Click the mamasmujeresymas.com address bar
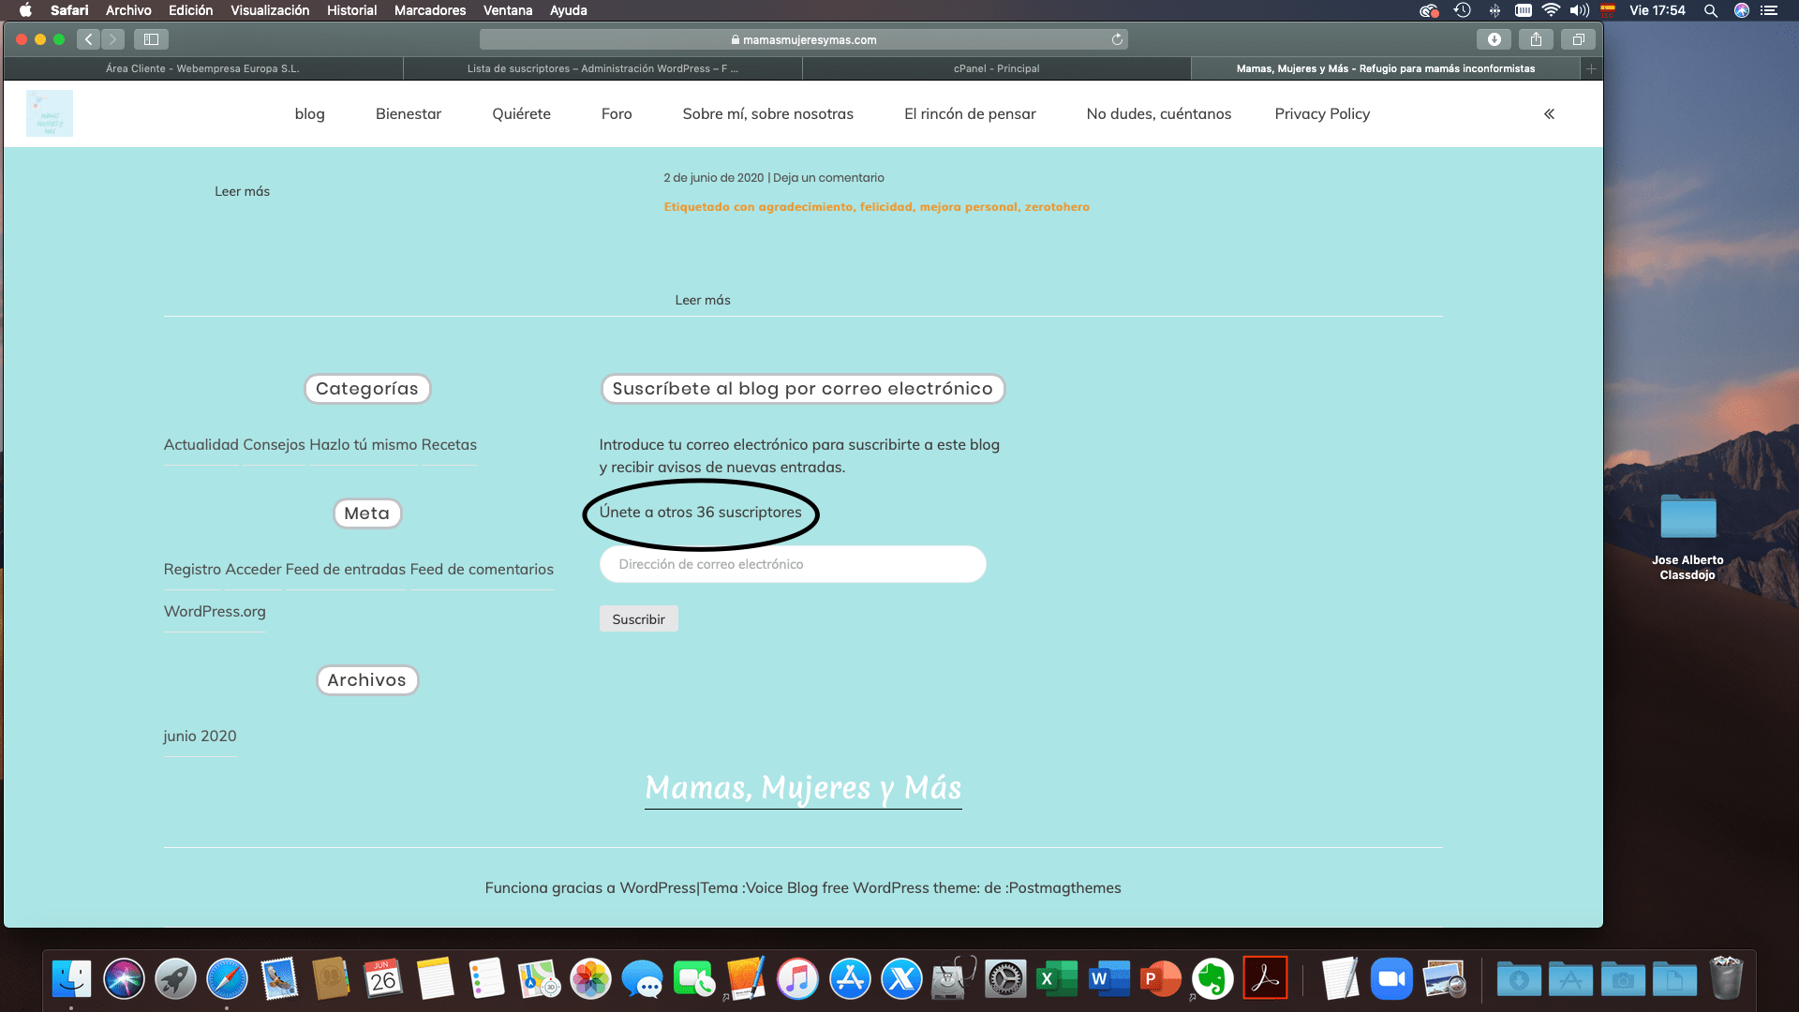This screenshot has height=1012, width=1799. click(803, 39)
